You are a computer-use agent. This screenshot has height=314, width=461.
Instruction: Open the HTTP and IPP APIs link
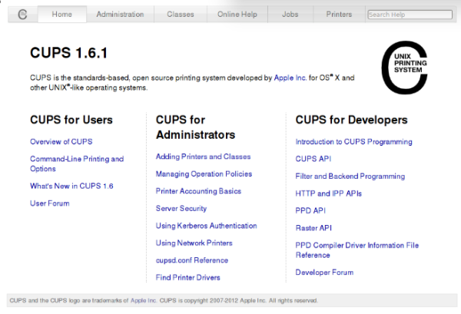click(328, 193)
